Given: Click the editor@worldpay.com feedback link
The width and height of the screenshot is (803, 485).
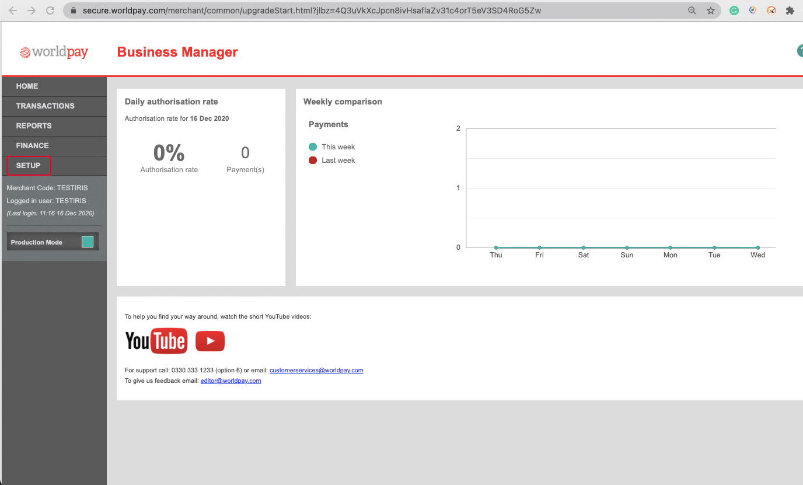Looking at the screenshot, I should click(231, 381).
